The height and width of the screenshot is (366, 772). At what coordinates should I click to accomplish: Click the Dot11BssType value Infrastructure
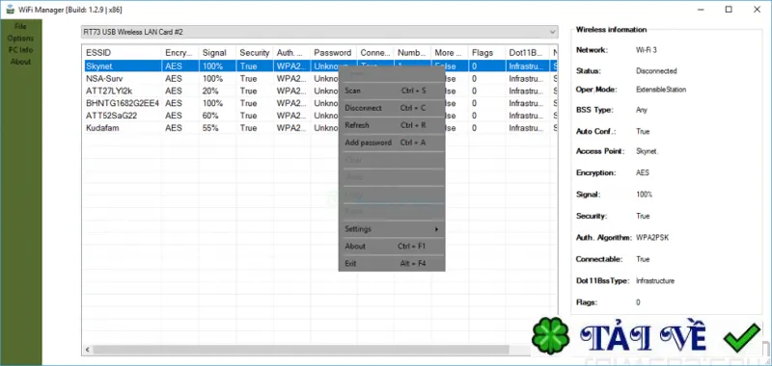tap(655, 281)
